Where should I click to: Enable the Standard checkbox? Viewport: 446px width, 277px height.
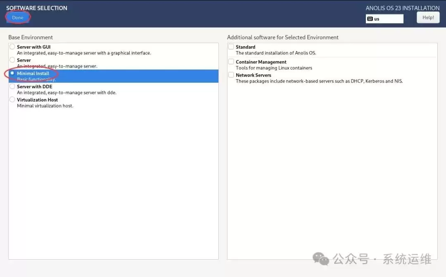coord(231,47)
